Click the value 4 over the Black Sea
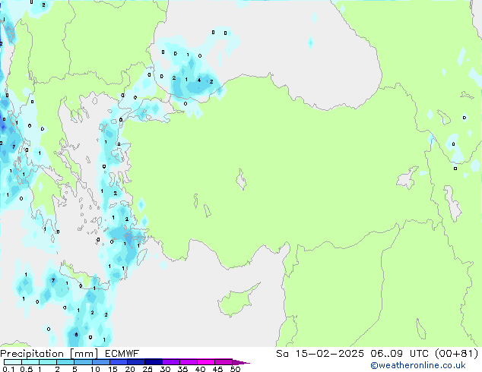The width and height of the screenshot is (482, 372). pyautogui.click(x=198, y=80)
